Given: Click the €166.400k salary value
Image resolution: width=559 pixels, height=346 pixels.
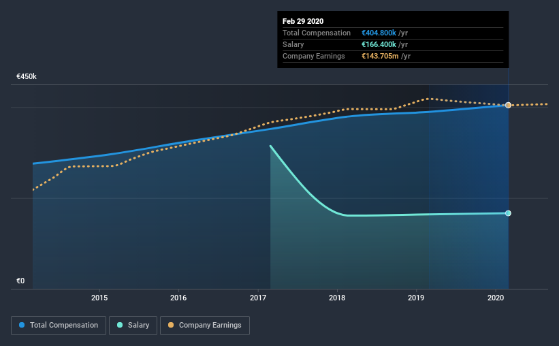Looking at the screenshot, I should 379,44.
